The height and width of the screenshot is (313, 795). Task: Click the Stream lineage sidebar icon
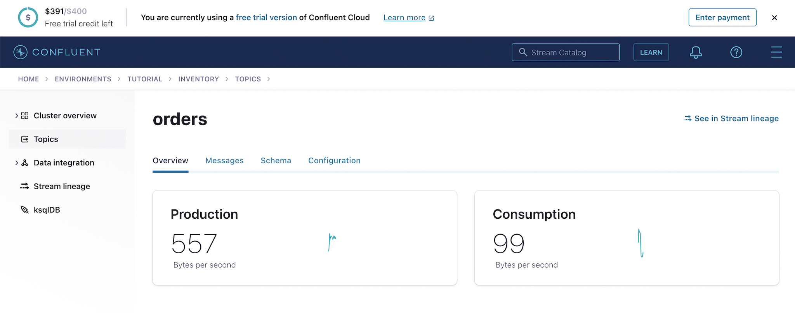pos(24,186)
